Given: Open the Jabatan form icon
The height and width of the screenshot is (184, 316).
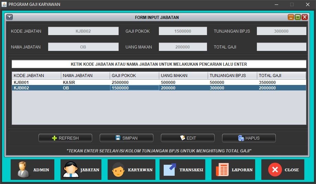Looking at the screenshot, I should coord(71,170).
